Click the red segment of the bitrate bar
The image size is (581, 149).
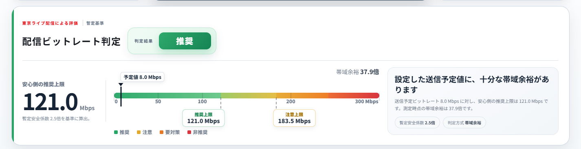tap(354, 96)
